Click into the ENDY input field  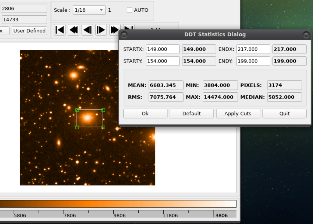253,61
